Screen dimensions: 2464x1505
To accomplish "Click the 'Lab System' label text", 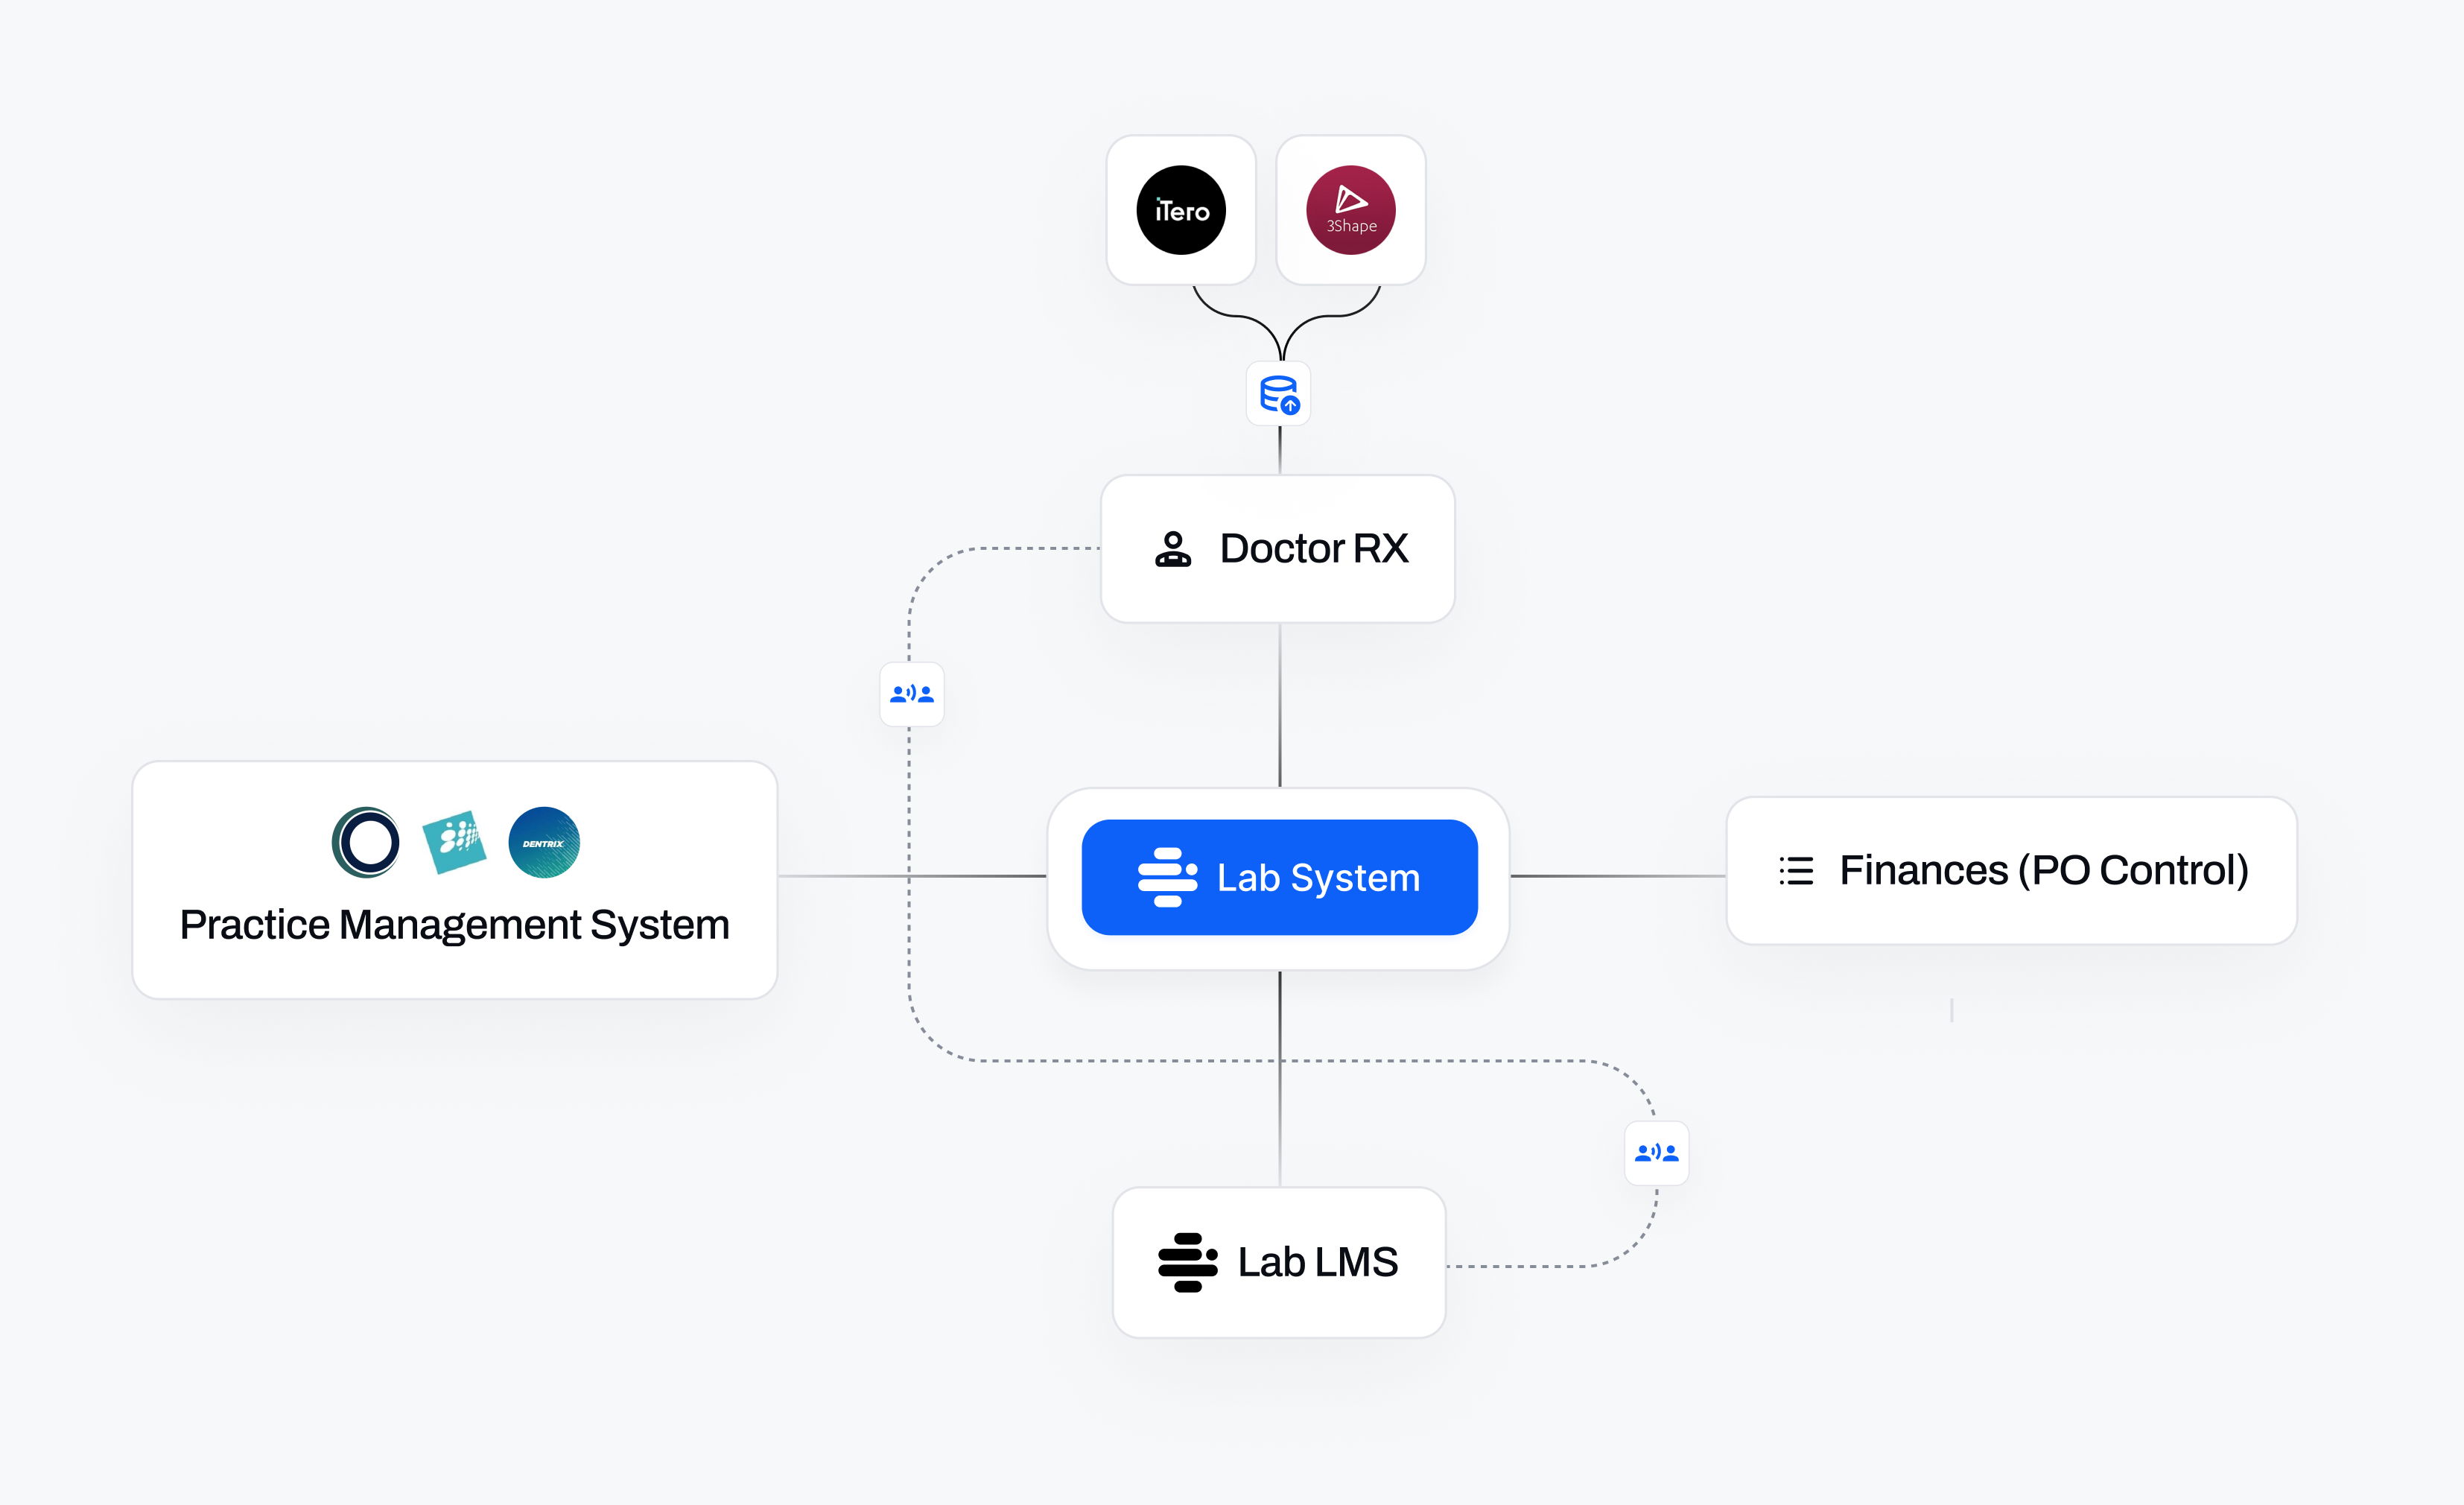I will click(x=1318, y=878).
